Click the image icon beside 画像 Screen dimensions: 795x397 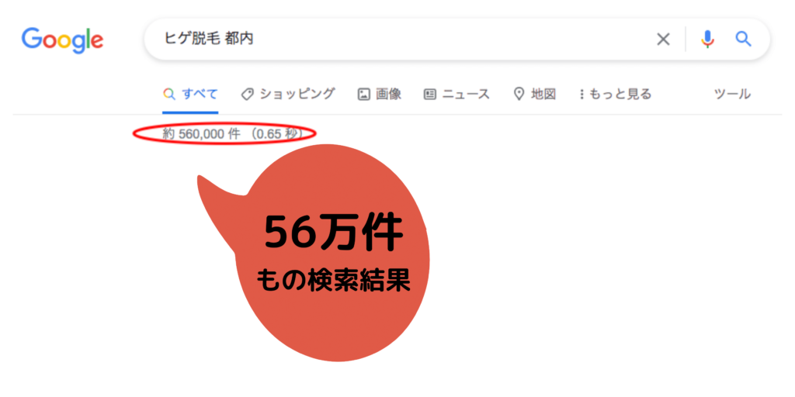363,94
